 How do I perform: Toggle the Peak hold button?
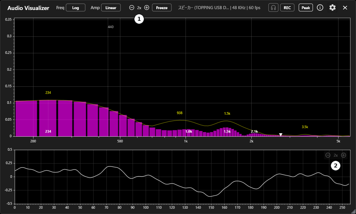pyautogui.click(x=306, y=8)
